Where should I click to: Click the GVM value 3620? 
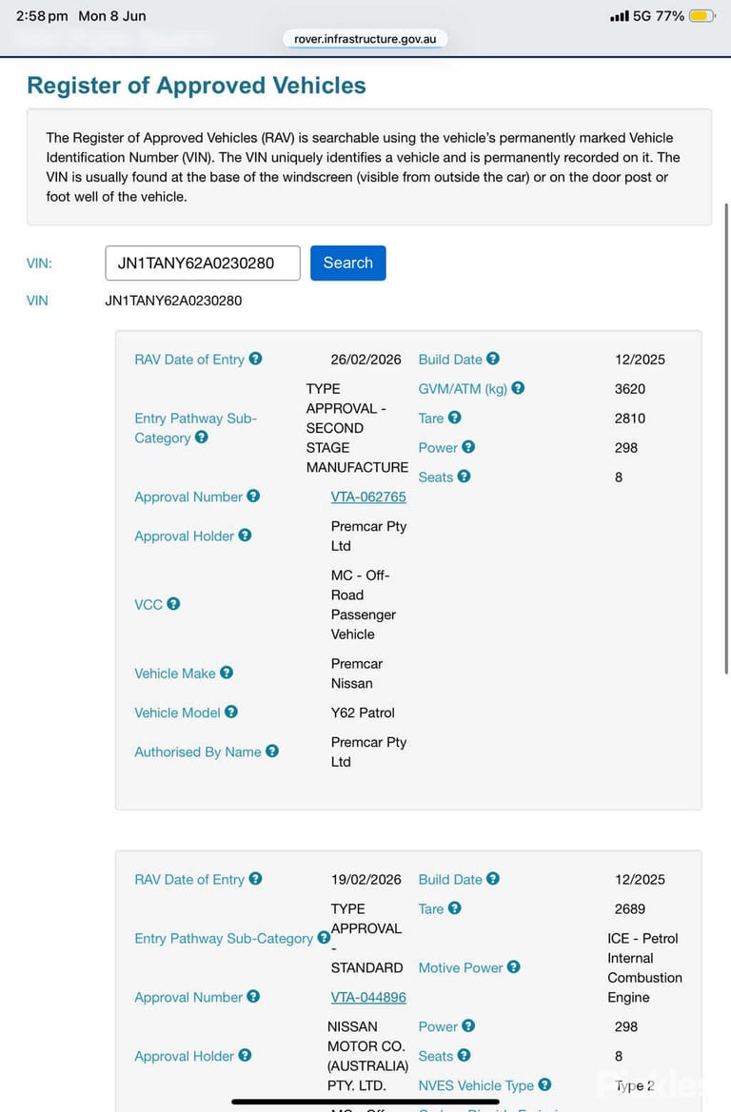point(630,389)
